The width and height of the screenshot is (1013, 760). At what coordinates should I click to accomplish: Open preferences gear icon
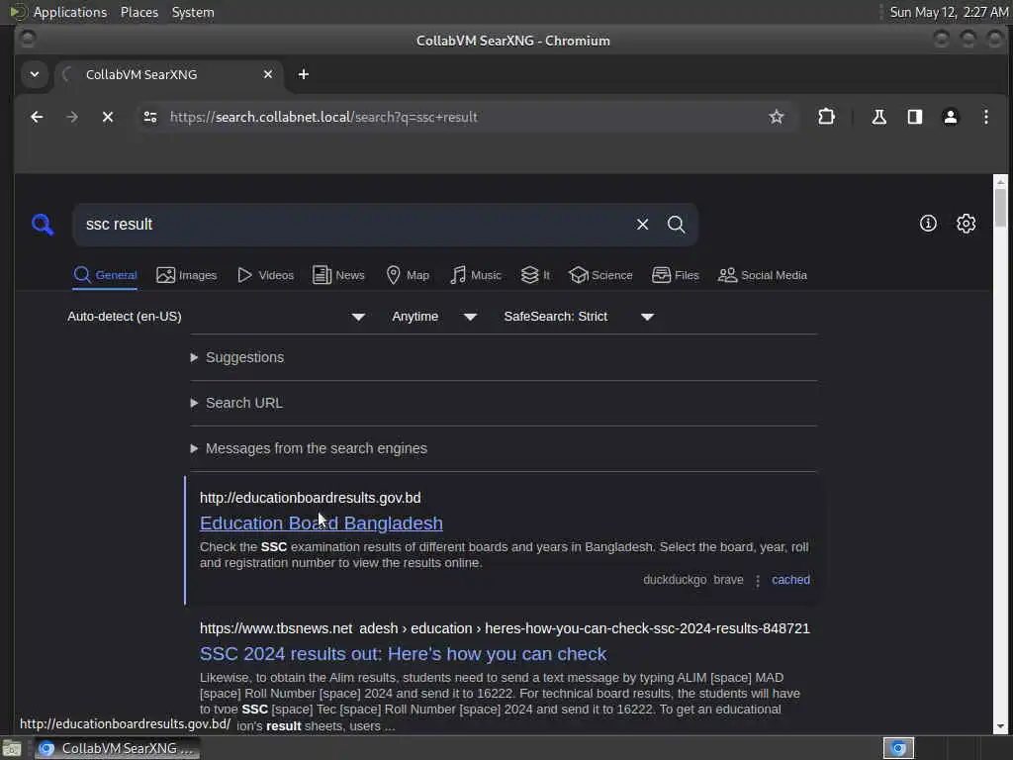pyautogui.click(x=966, y=224)
